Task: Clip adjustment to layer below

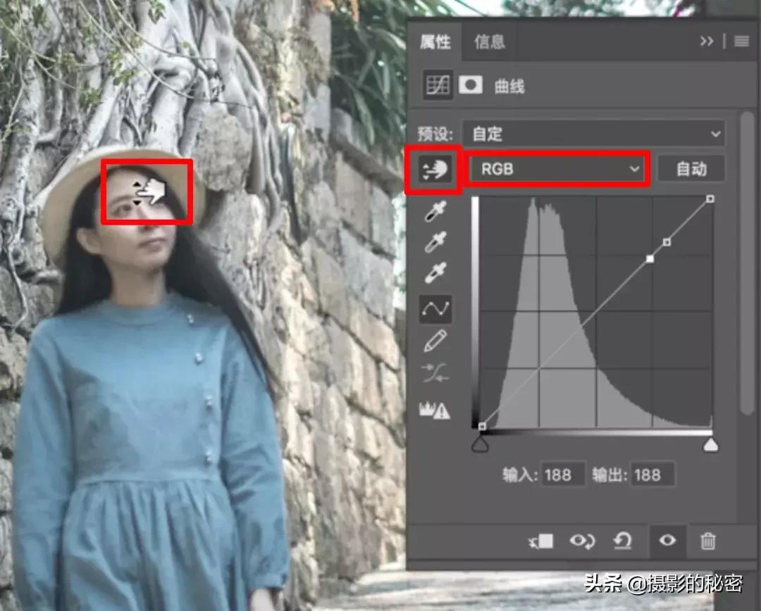Action: pos(540,541)
